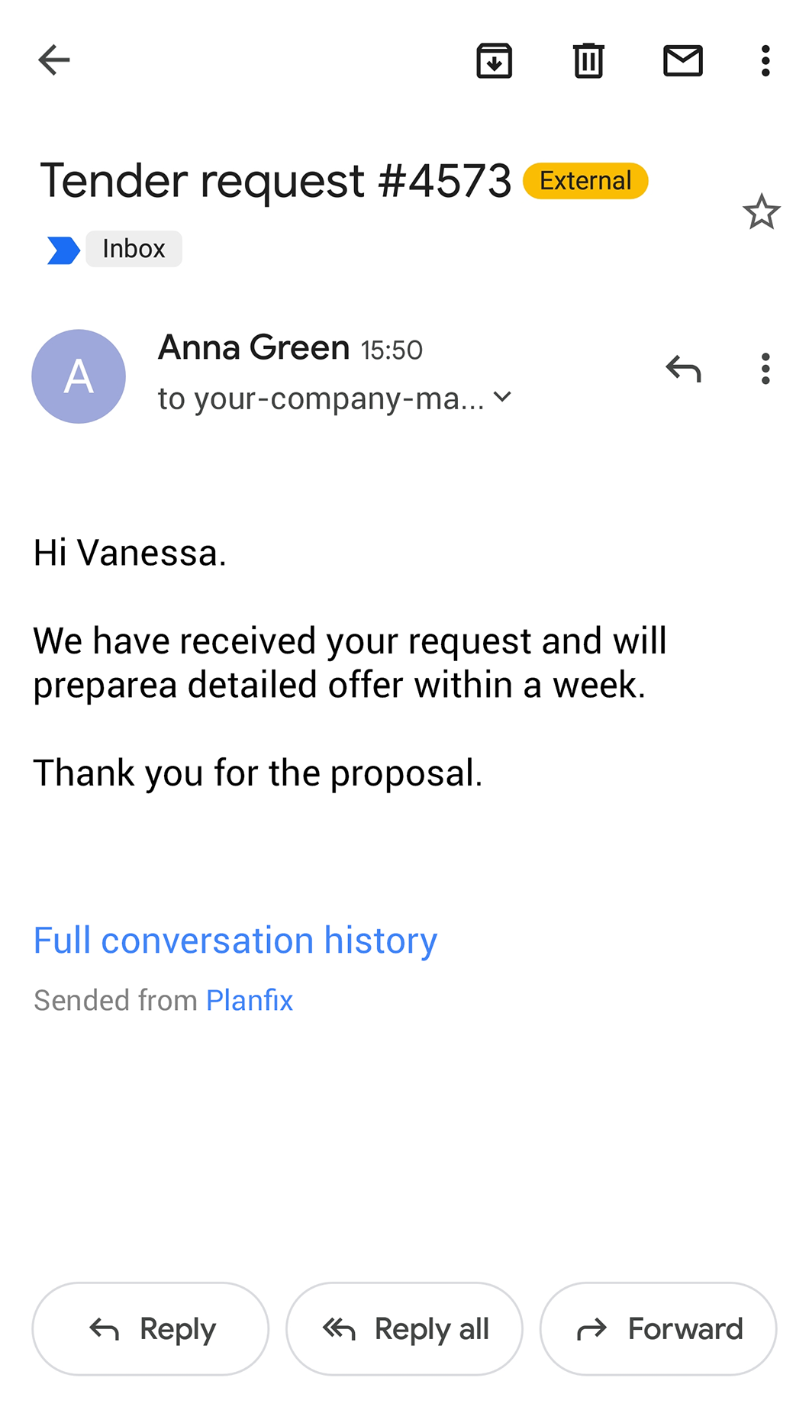Click the sender name Anna Green
The height and width of the screenshot is (1407, 809).
[253, 348]
